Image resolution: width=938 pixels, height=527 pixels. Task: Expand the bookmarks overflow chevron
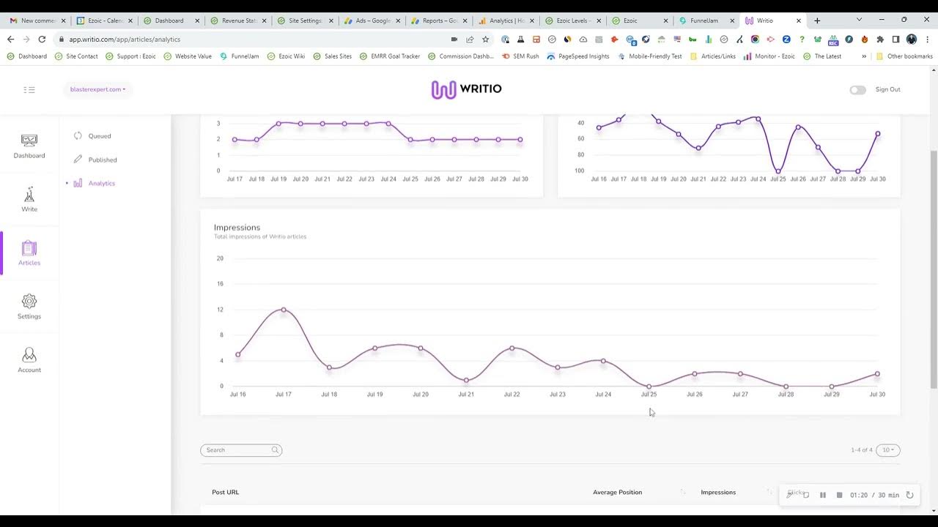863,56
